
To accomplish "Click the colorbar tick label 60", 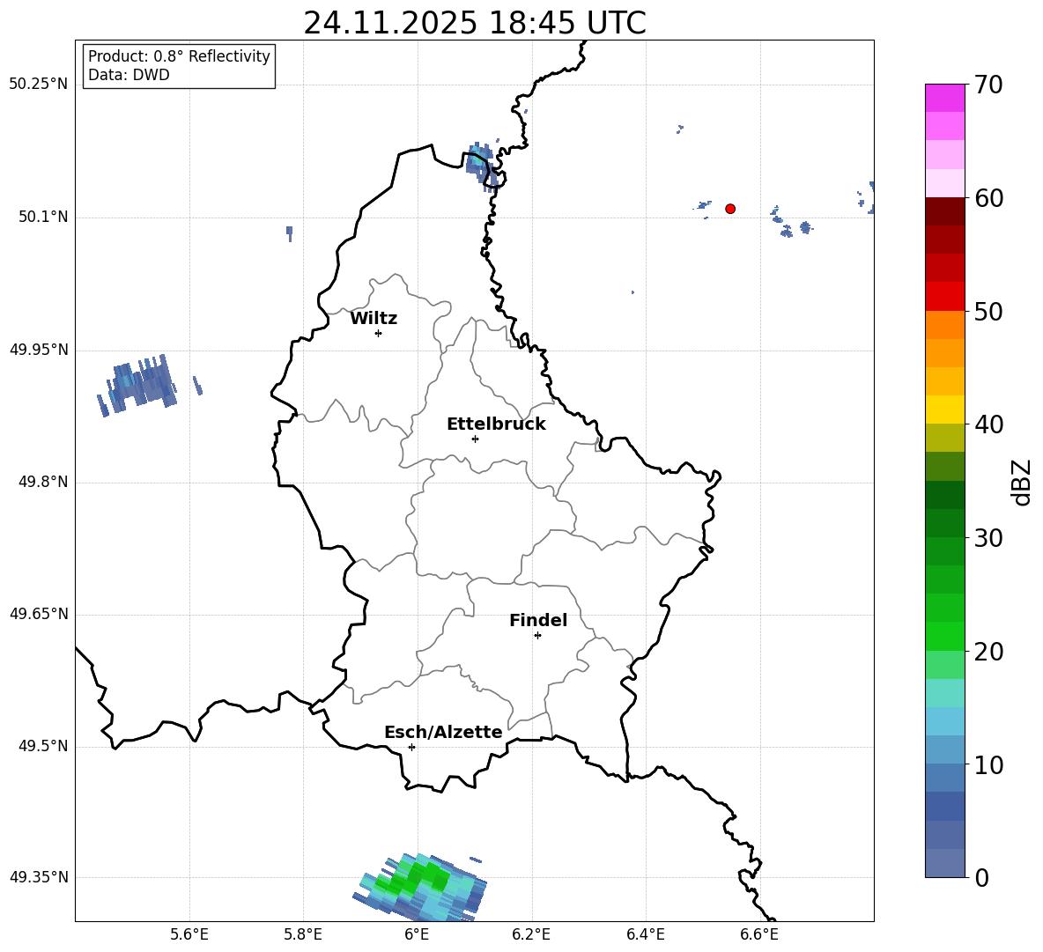I will 988,198.
